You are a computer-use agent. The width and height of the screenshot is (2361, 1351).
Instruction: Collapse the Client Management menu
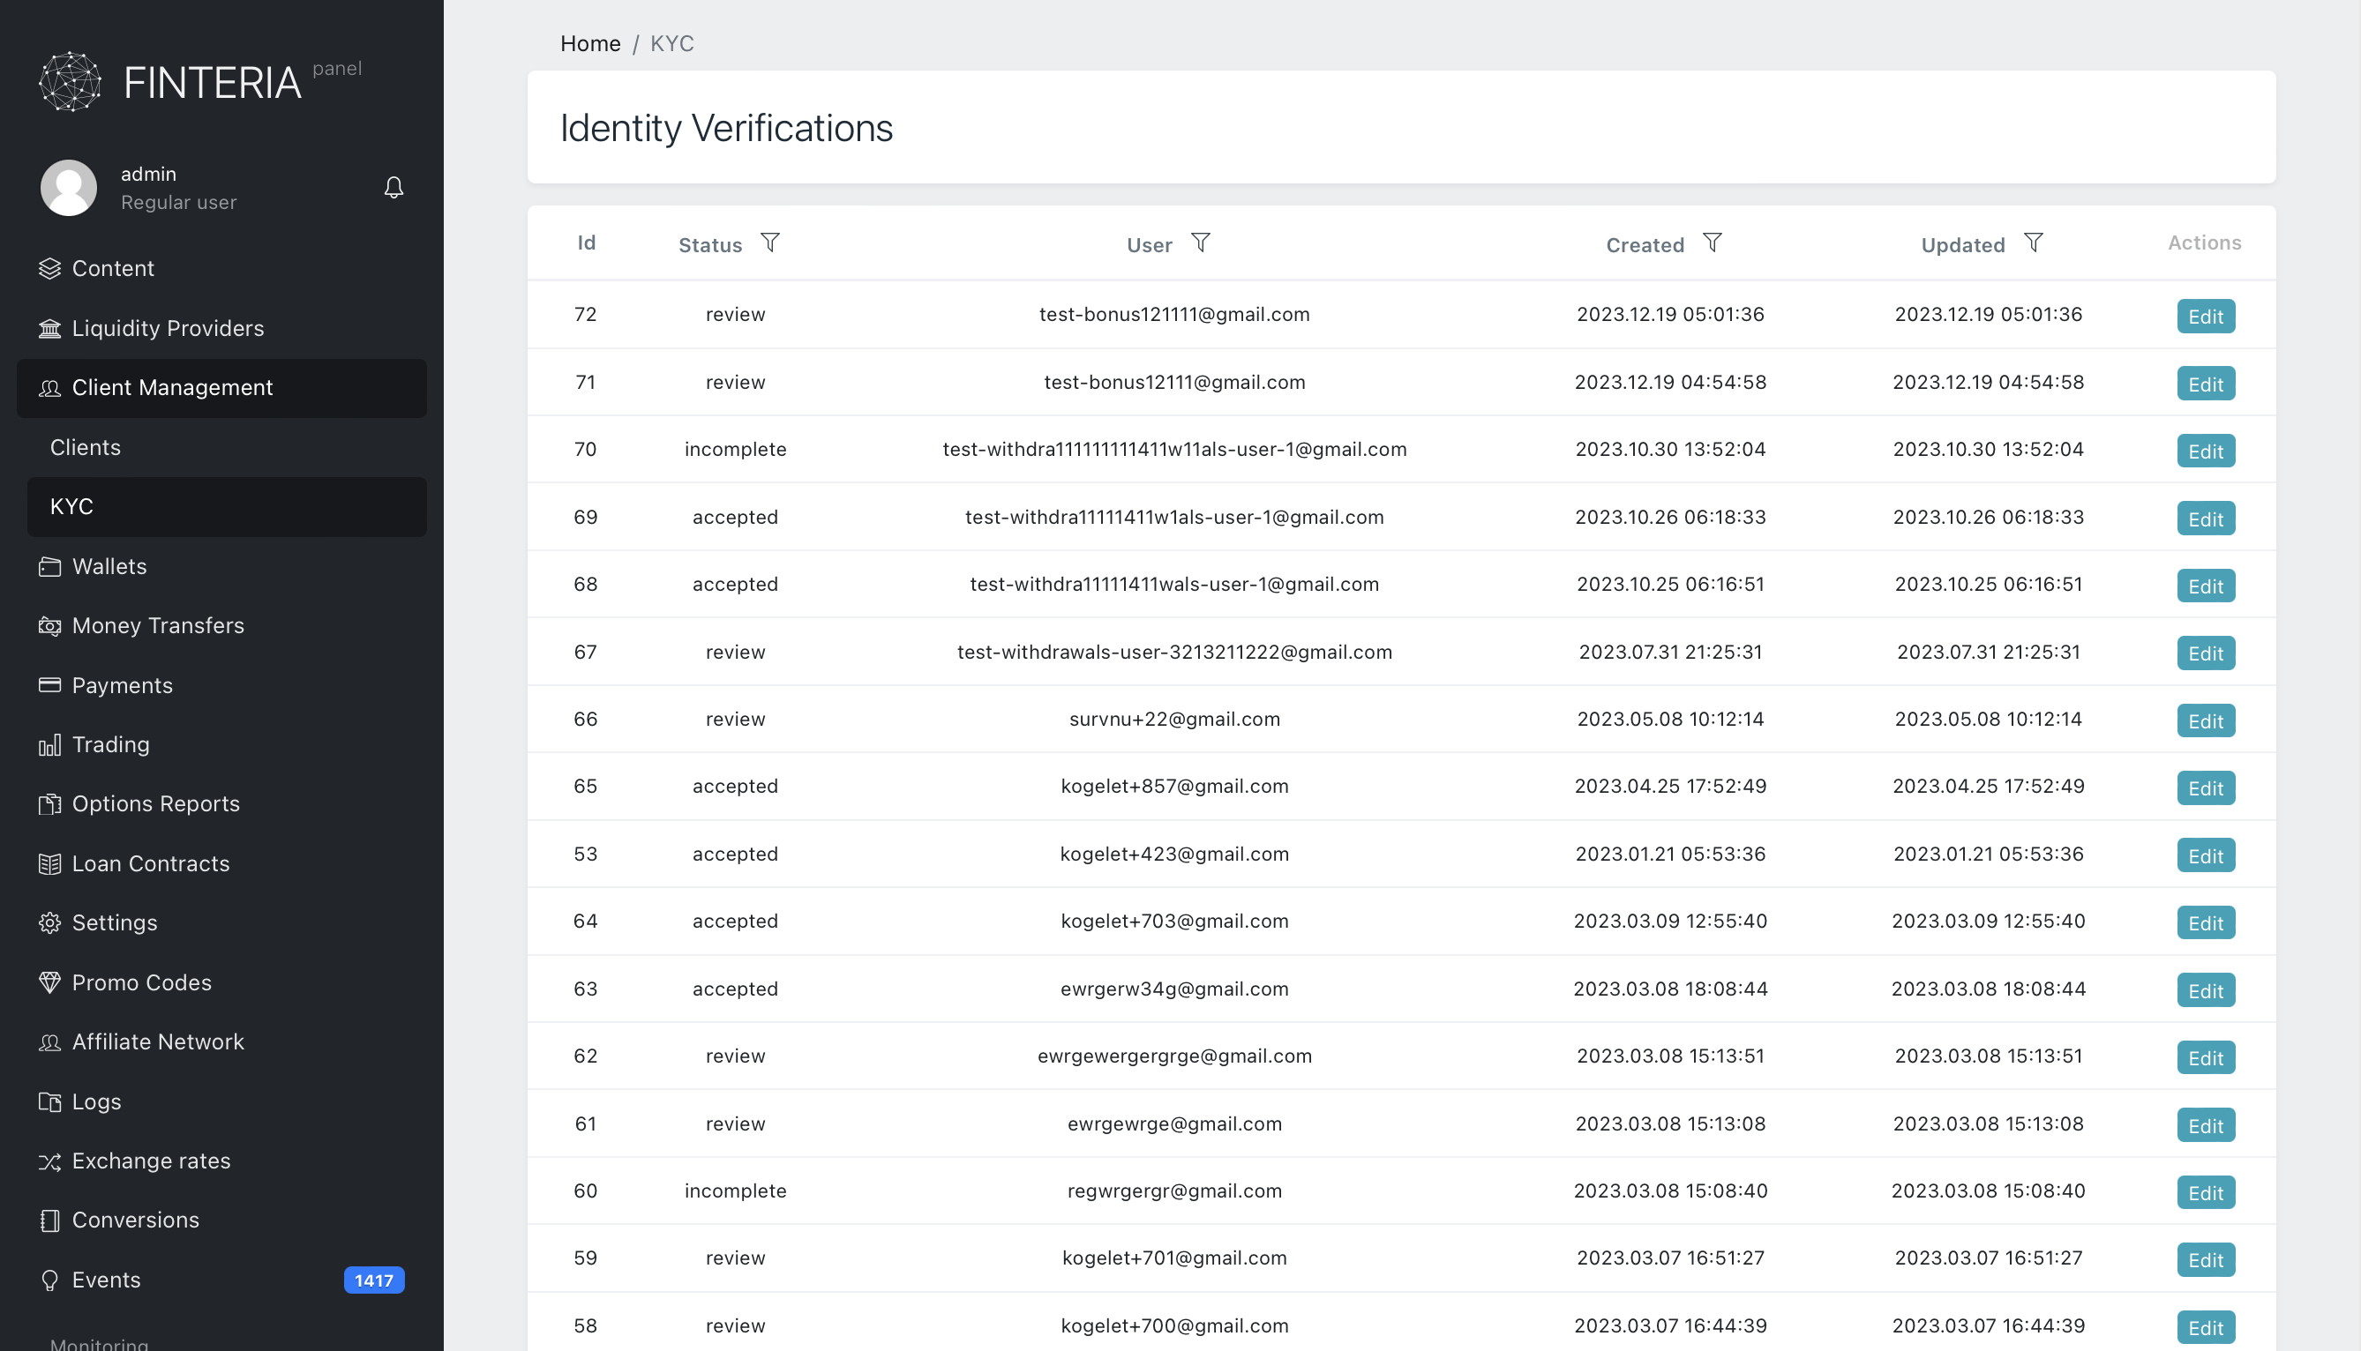[x=173, y=388]
